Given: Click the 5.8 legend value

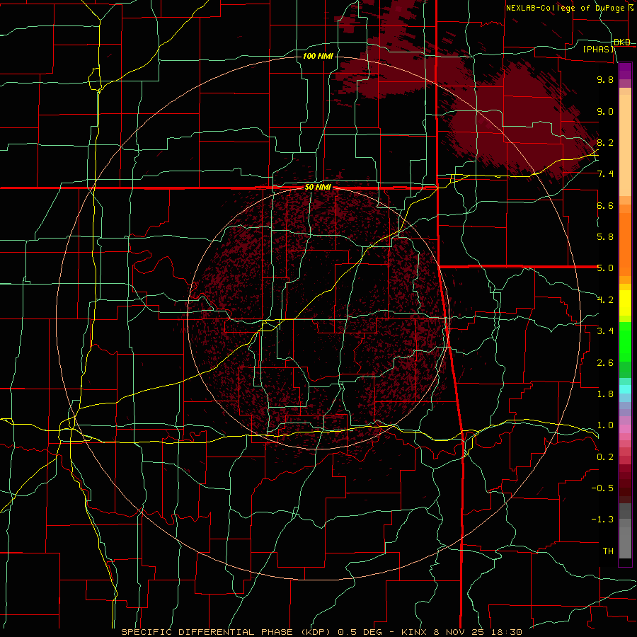Looking at the screenshot, I should coord(605,237).
